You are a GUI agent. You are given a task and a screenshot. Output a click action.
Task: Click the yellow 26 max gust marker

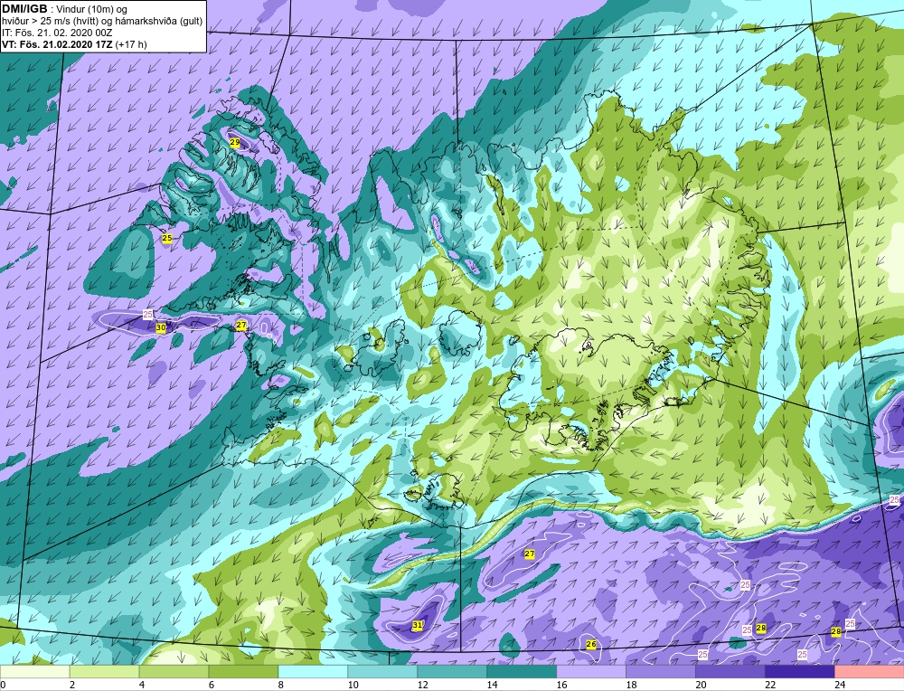point(591,644)
